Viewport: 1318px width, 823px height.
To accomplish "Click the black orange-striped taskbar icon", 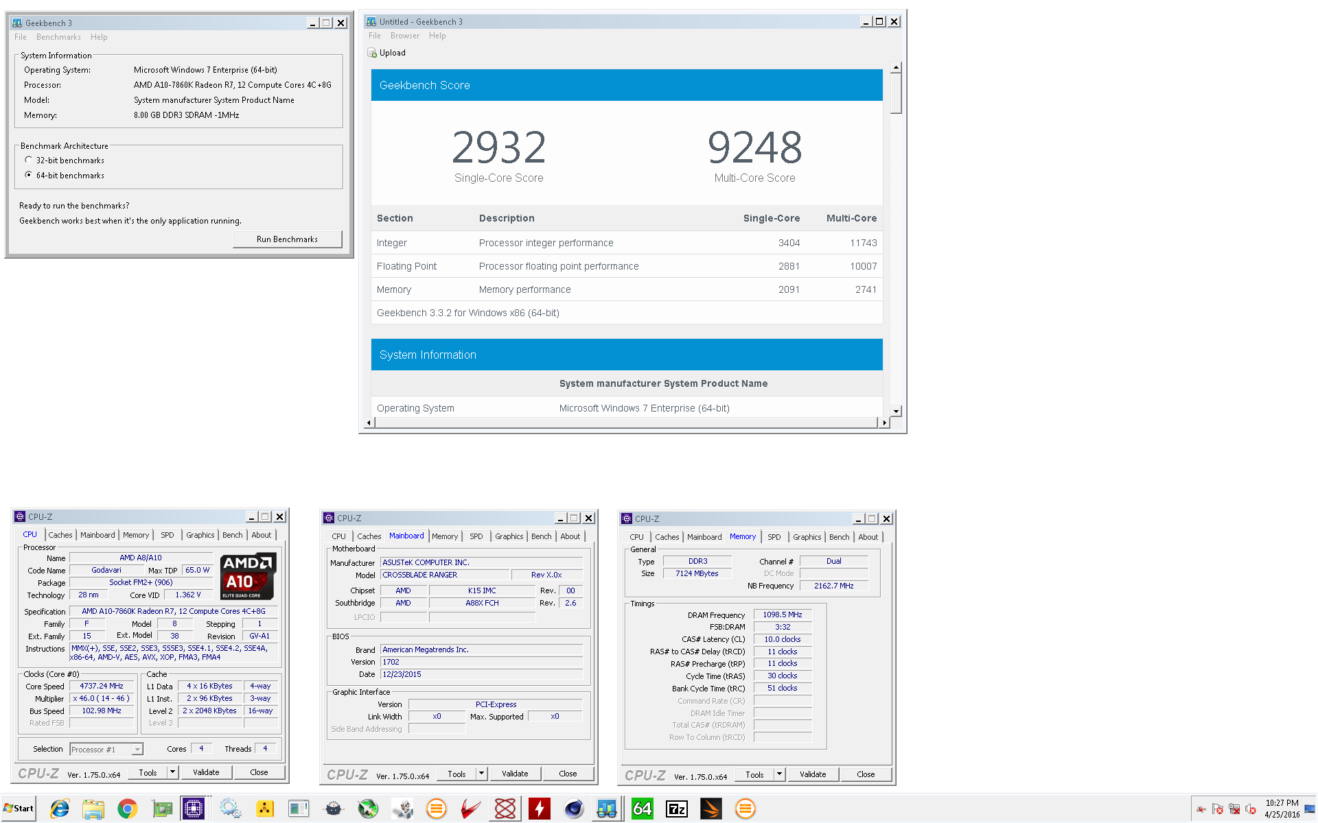I will tap(711, 809).
